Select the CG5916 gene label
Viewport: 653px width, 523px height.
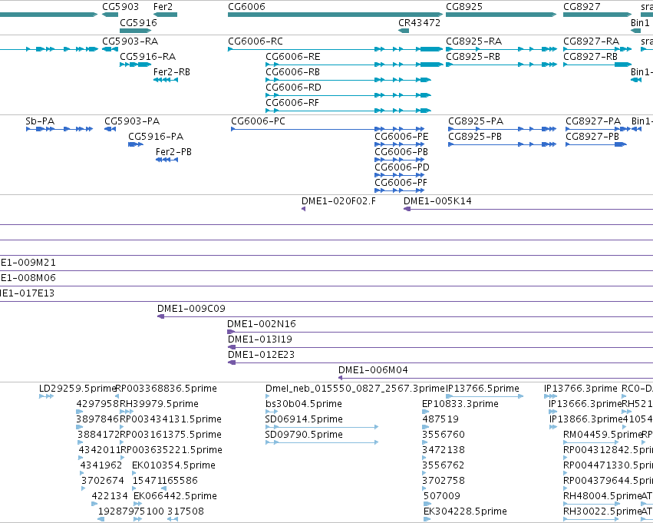point(138,23)
